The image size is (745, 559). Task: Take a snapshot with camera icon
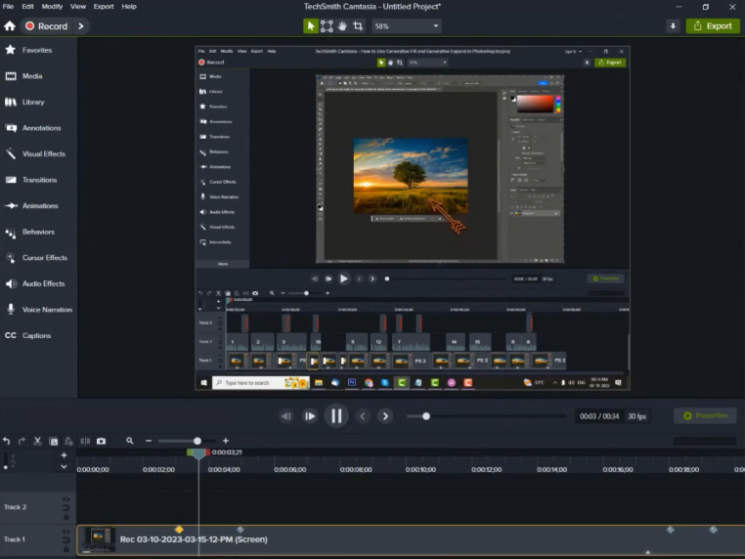click(x=101, y=441)
